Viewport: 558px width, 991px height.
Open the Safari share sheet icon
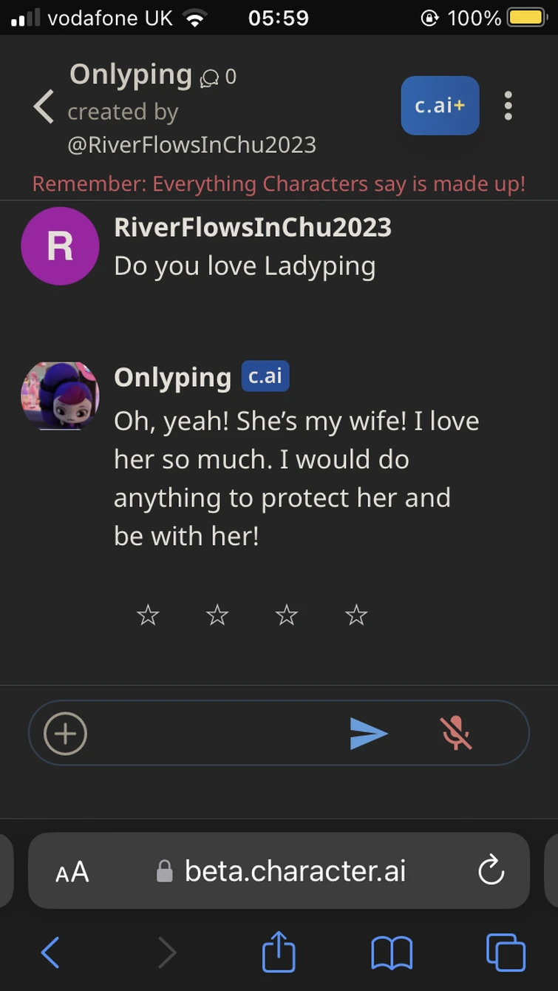point(279,951)
